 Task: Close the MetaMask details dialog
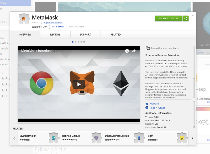click(x=193, y=15)
